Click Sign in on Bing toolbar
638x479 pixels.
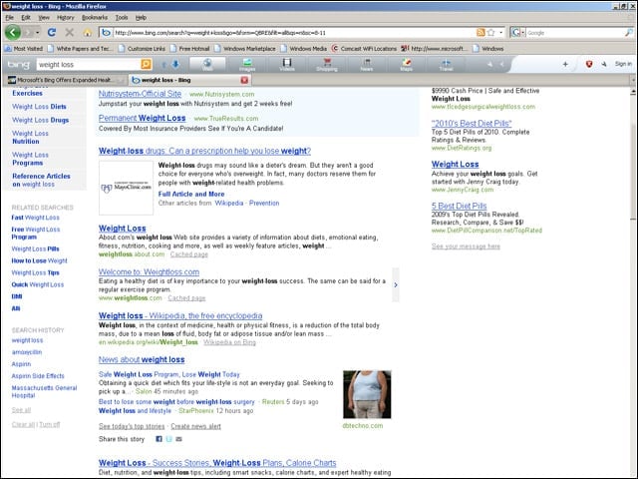pyautogui.click(x=623, y=64)
